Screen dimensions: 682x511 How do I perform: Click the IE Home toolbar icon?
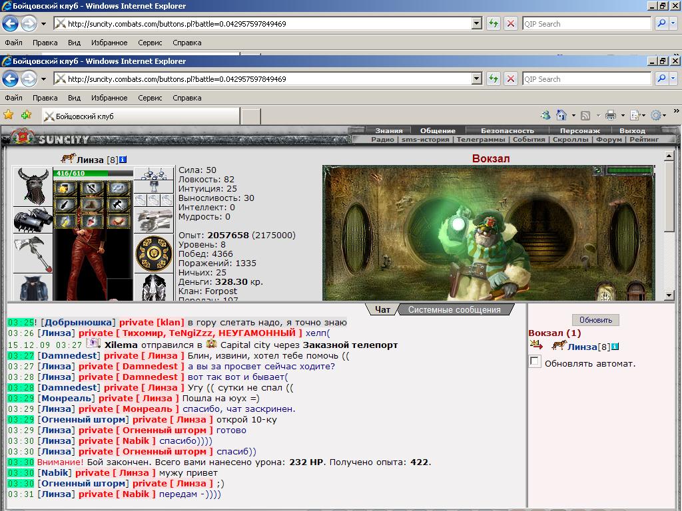click(561, 115)
